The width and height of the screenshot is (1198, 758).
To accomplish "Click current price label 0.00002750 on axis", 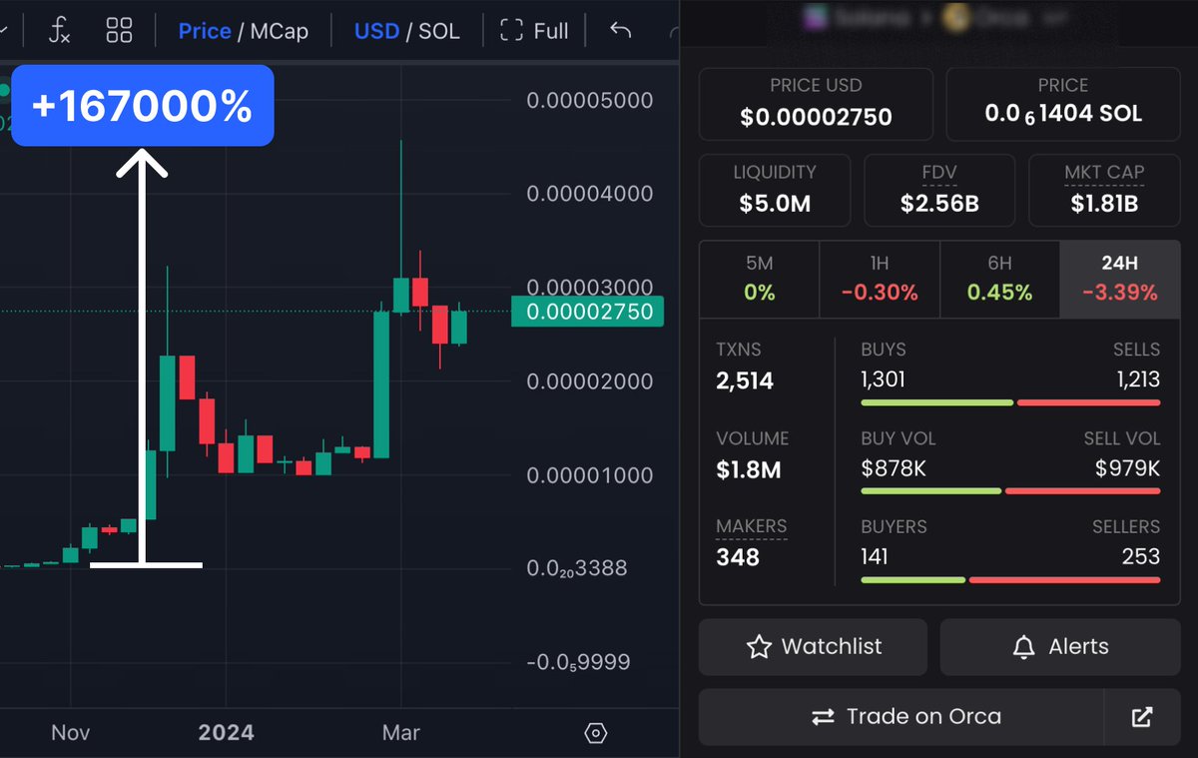I will [x=589, y=312].
